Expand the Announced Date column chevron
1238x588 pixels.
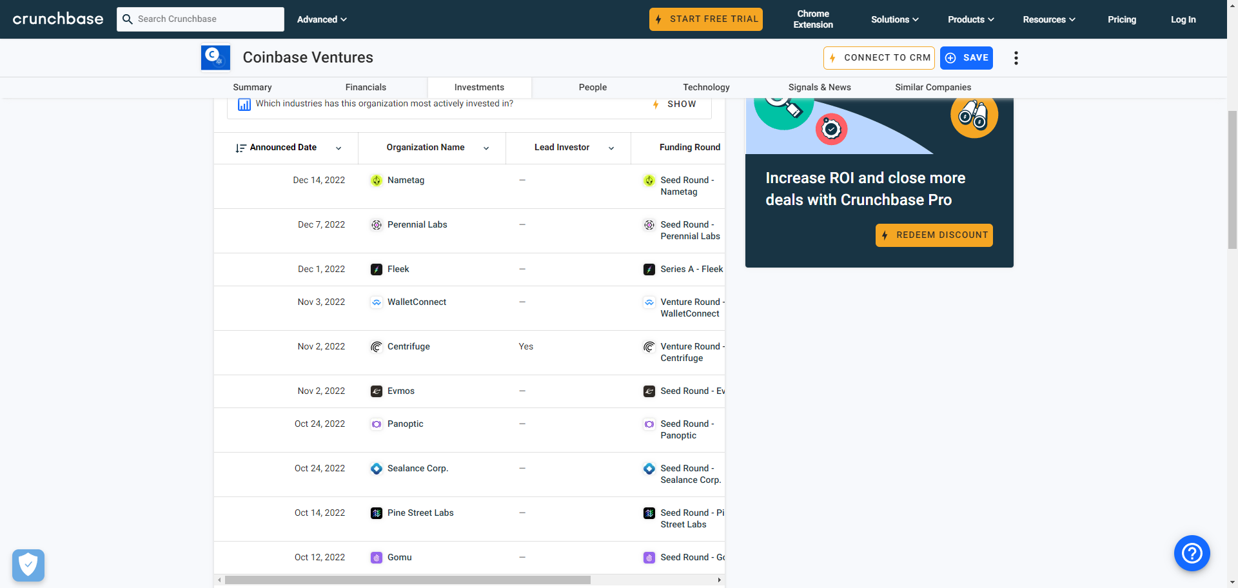[x=339, y=148]
